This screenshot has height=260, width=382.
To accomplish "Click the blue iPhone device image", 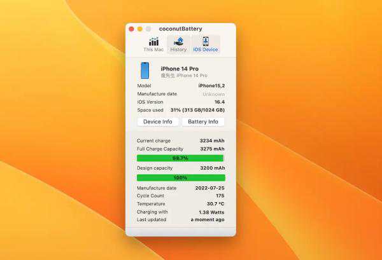I will [x=145, y=71].
